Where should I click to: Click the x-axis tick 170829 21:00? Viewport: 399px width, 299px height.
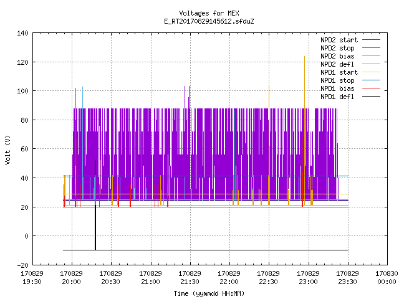point(150,278)
